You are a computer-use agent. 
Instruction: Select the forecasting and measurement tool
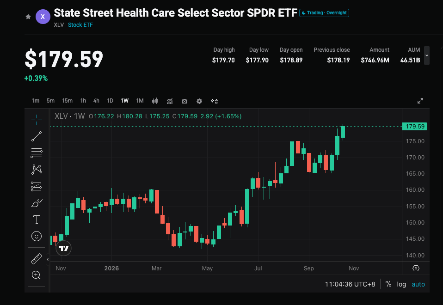[x=37, y=186]
